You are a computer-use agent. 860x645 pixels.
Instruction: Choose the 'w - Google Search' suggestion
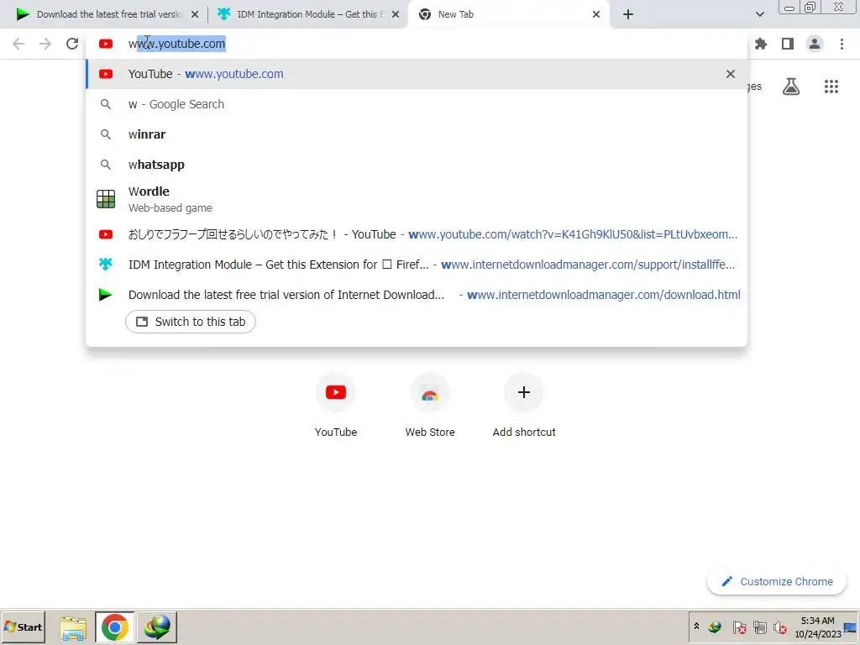pos(417,104)
